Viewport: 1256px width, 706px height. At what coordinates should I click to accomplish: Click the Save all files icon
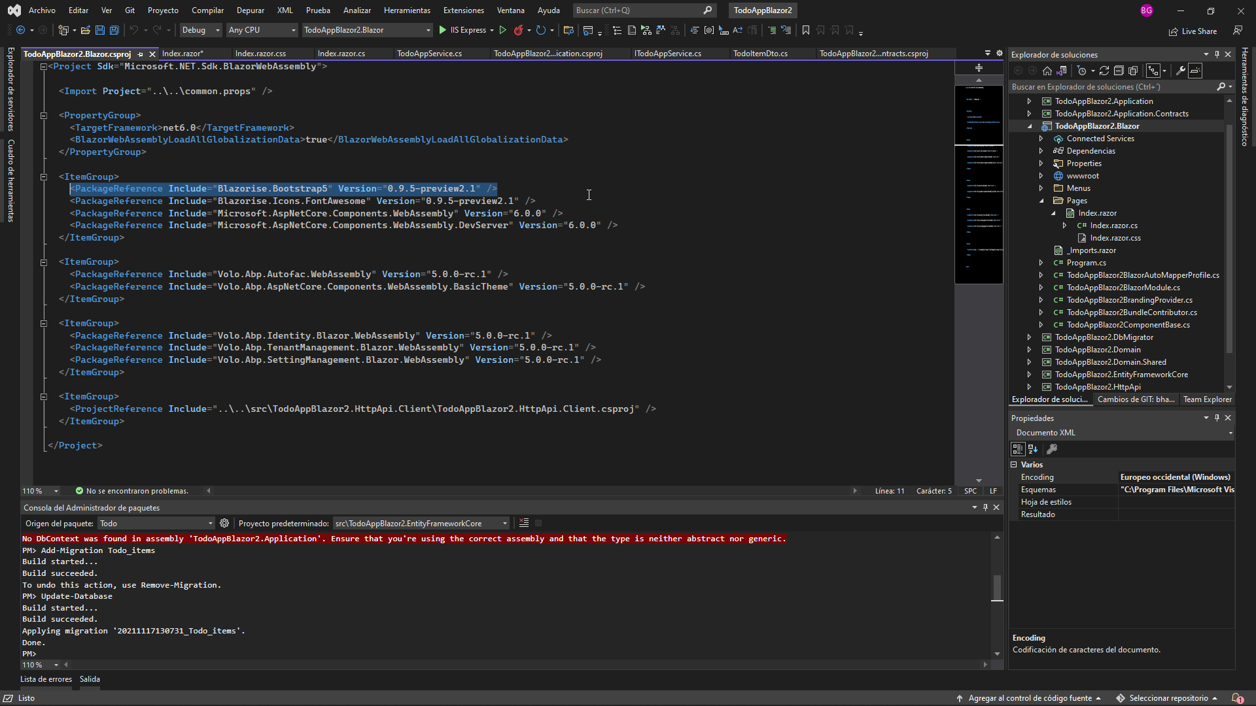point(114,30)
